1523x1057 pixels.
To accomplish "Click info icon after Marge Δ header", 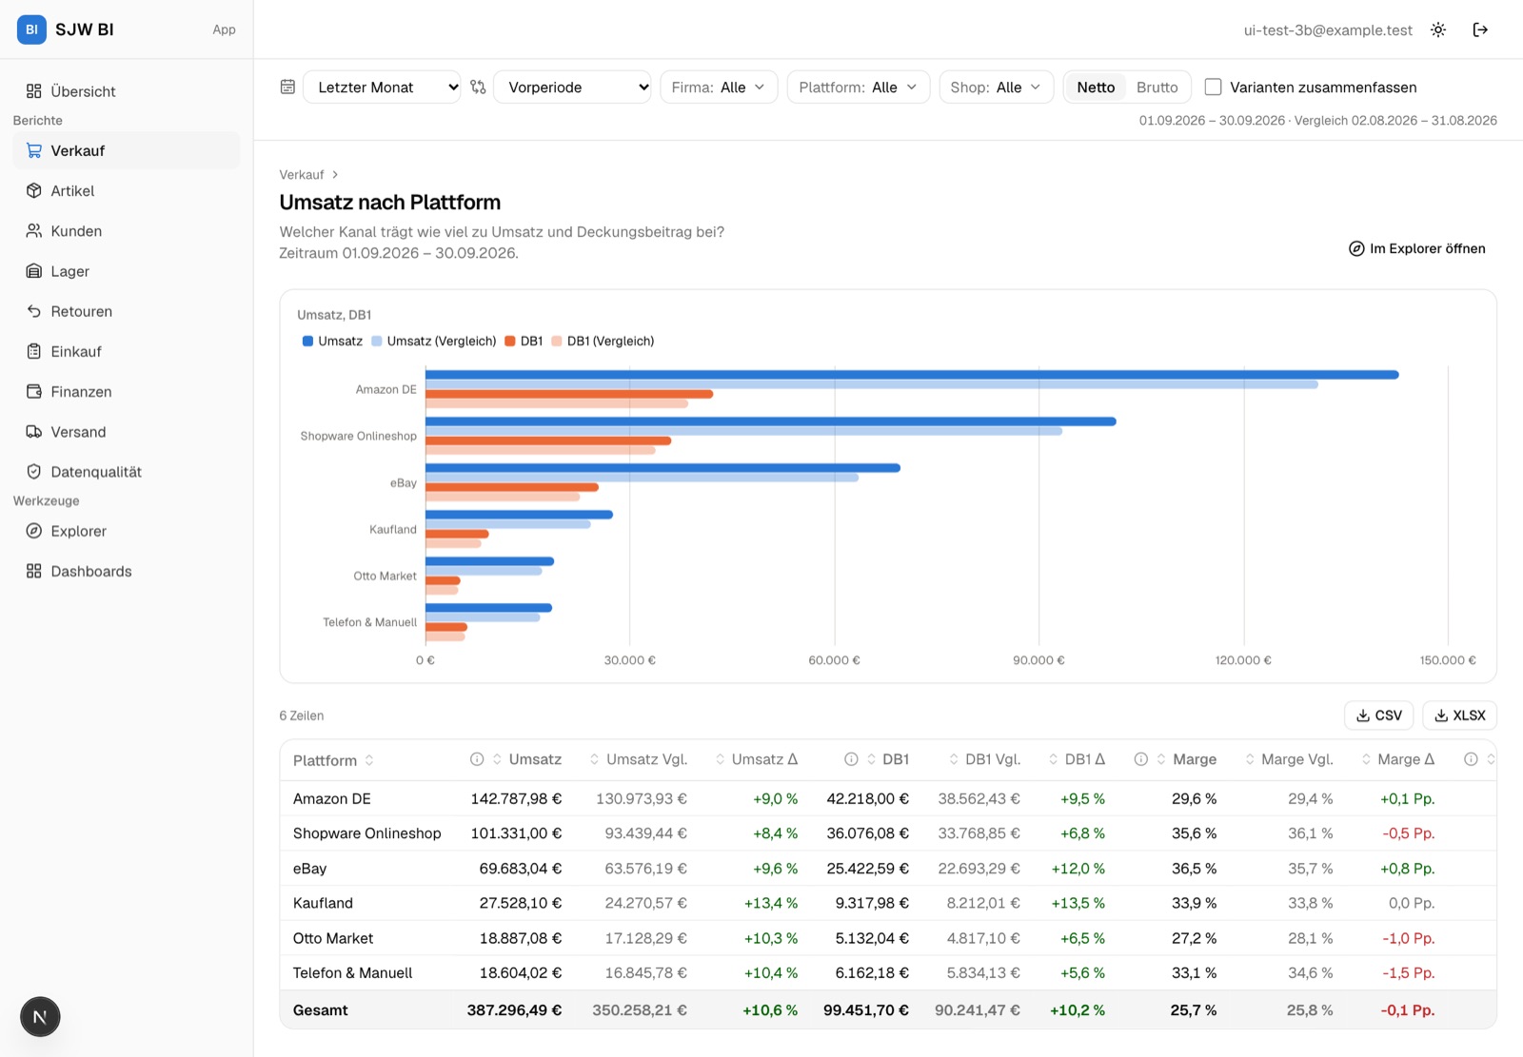I will click(x=1471, y=759).
